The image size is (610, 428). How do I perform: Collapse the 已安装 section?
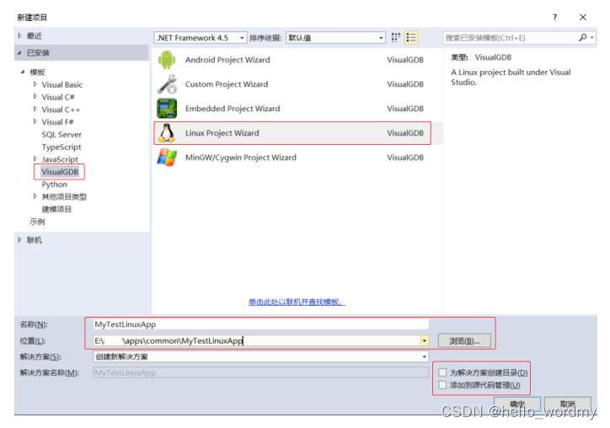(19, 52)
